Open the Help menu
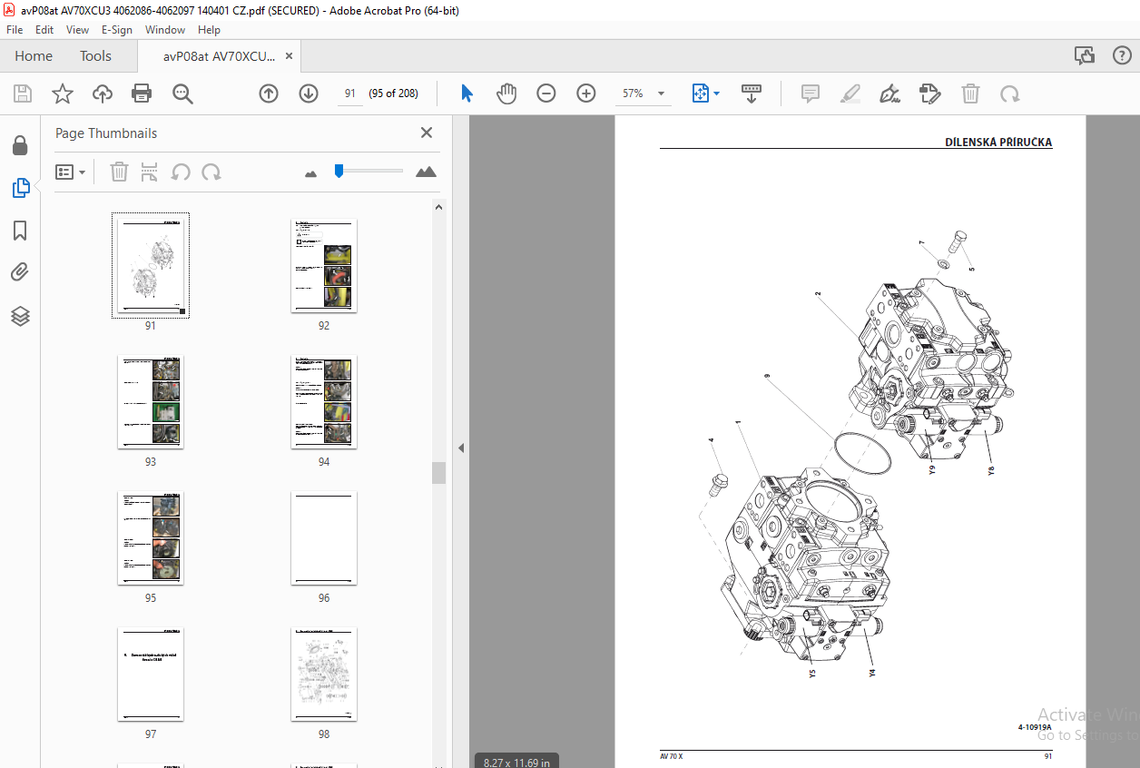The image size is (1140, 768). click(209, 30)
